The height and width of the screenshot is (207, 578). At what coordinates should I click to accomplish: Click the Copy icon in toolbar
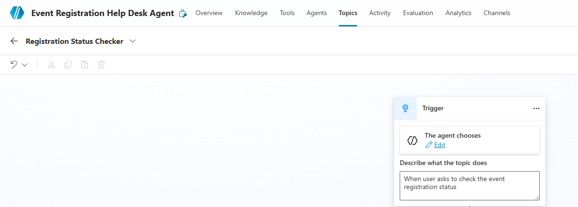tap(68, 65)
